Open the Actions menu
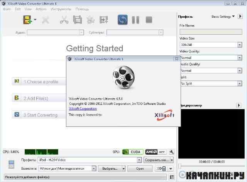 41,9
